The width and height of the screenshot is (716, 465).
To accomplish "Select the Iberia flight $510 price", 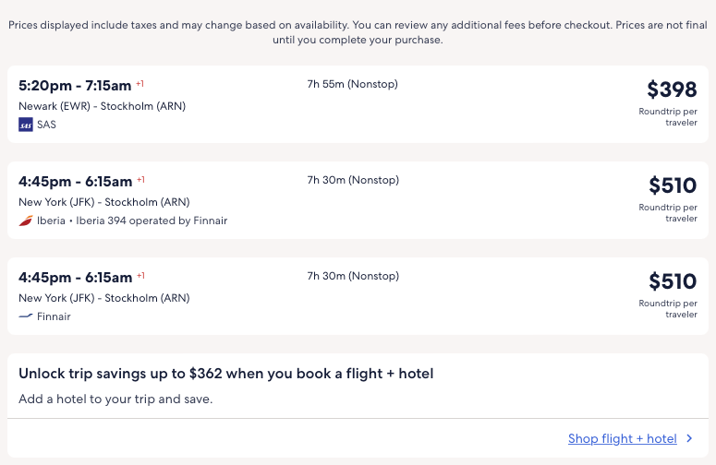I will coord(673,185).
